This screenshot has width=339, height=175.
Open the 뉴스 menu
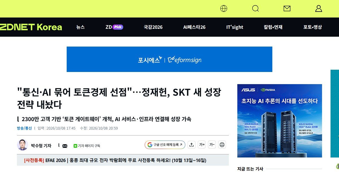click(81, 27)
